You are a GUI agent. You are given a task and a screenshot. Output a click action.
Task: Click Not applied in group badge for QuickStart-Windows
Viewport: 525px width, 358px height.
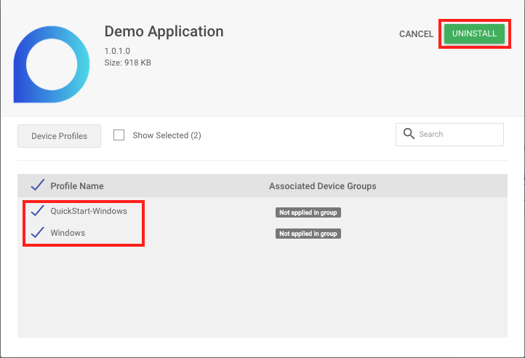(x=308, y=212)
